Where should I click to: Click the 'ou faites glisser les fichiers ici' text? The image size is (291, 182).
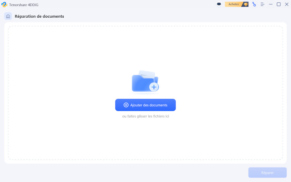(x=146, y=116)
